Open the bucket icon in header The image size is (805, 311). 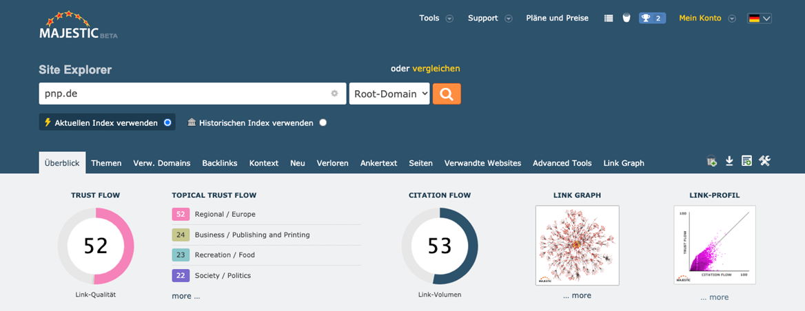coord(626,18)
